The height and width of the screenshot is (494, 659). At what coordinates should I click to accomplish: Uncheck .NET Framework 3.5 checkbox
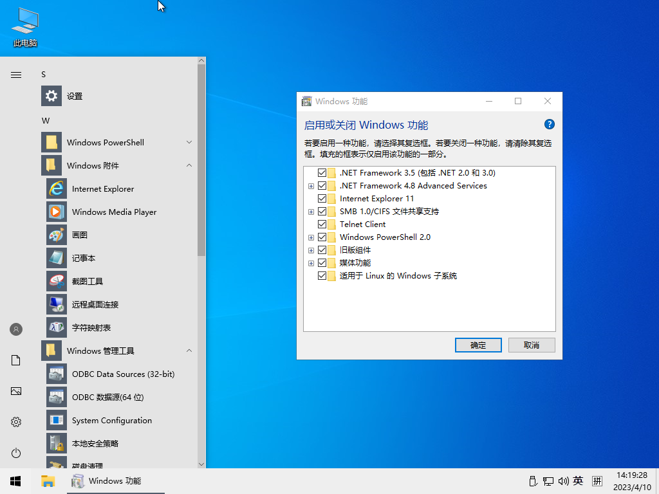322,172
